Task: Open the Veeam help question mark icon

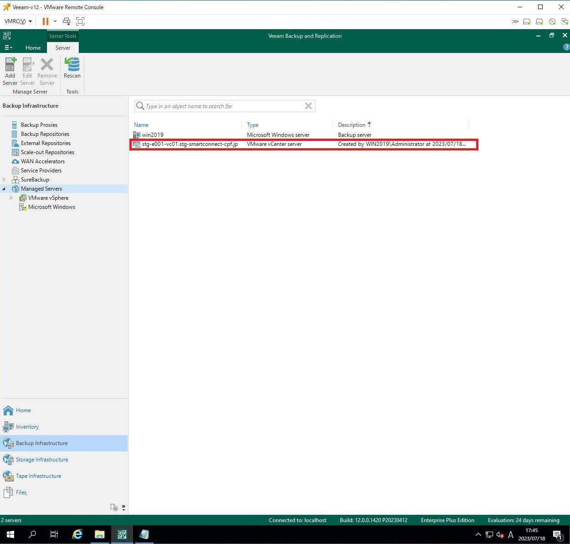Action: (x=566, y=47)
